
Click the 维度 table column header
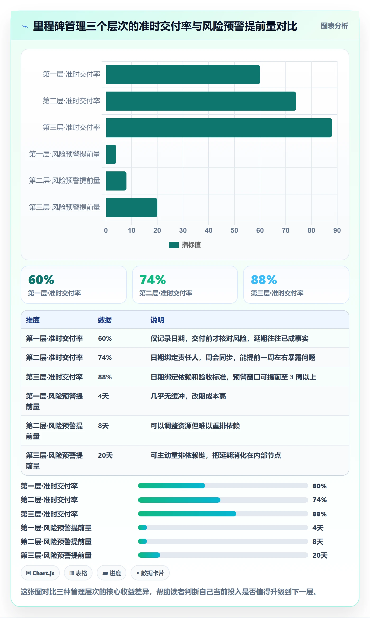[x=33, y=320]
